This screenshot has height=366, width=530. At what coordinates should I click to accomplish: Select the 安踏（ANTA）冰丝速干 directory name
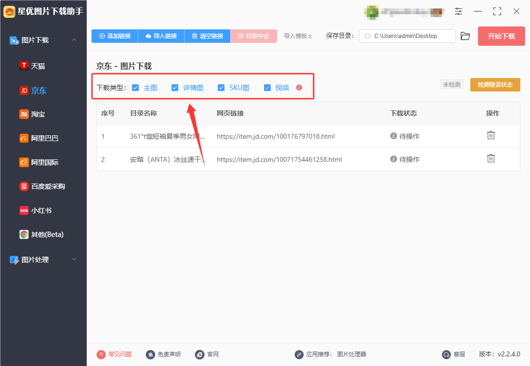click(x=168, y=159)
